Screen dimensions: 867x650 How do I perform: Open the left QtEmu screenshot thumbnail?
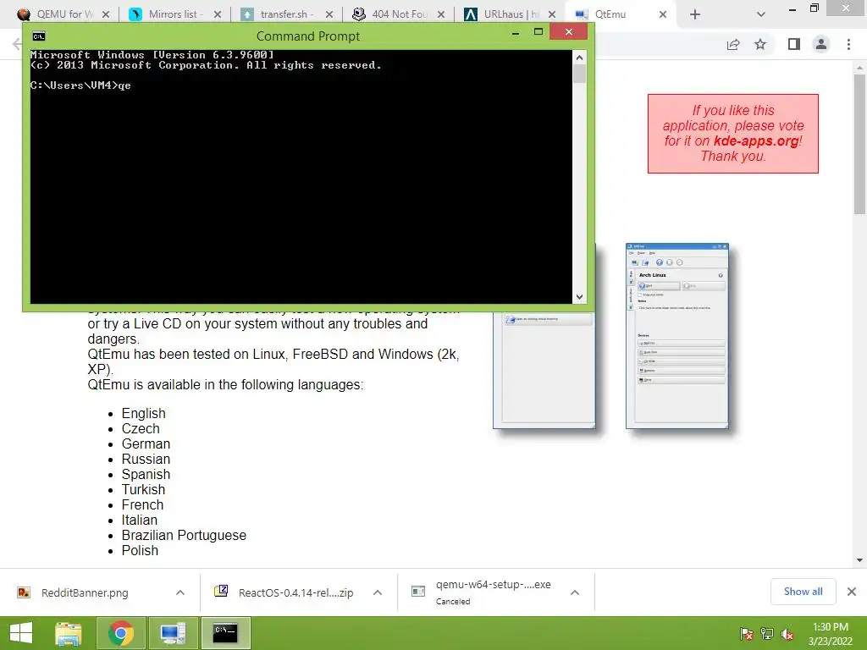tap(544, 371)
